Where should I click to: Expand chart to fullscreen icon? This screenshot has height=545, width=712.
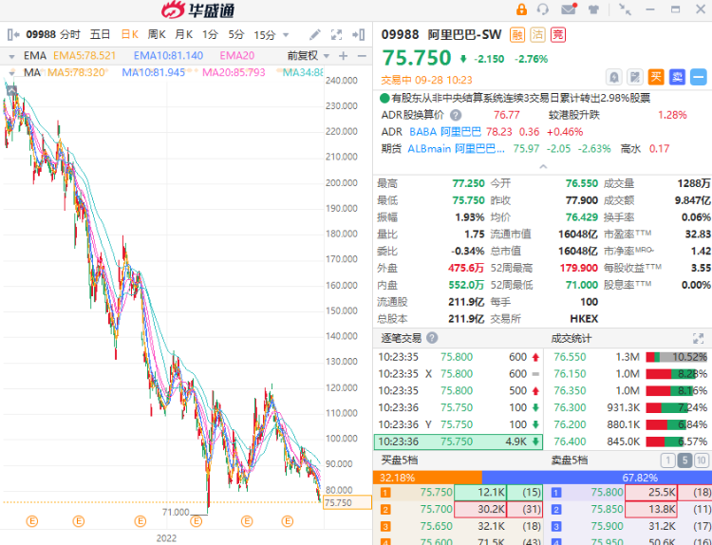336,34
